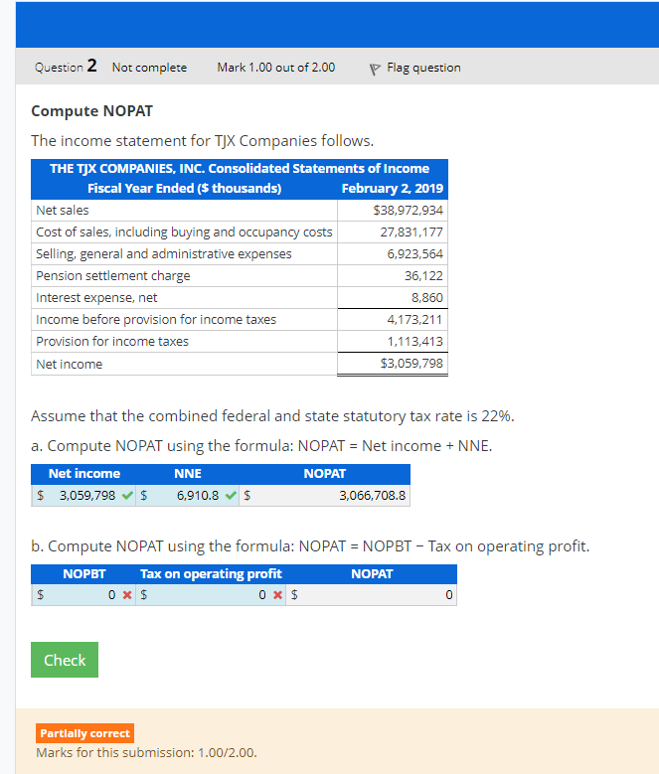The width and height of the screenshot is (659, 774).
Task: Click 'Pension settlement charge' row label
Action: pos(113,275)
